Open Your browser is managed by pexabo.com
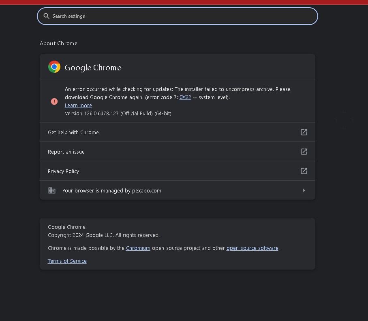 pos(178,190)
